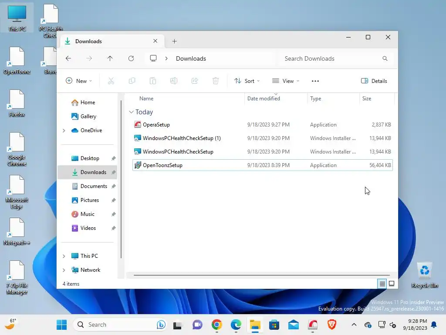Select the OperaSetup file
The image size is (446, 335).
263,125
